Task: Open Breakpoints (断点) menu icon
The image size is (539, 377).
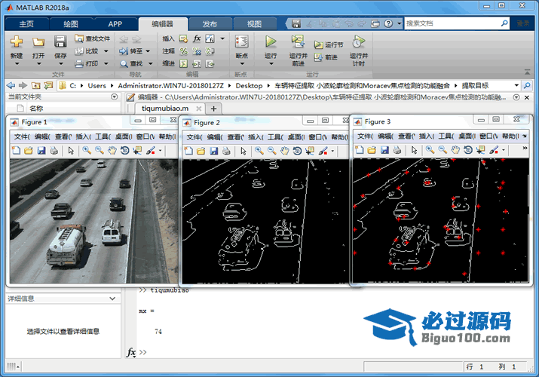Action: pos(242,41)
